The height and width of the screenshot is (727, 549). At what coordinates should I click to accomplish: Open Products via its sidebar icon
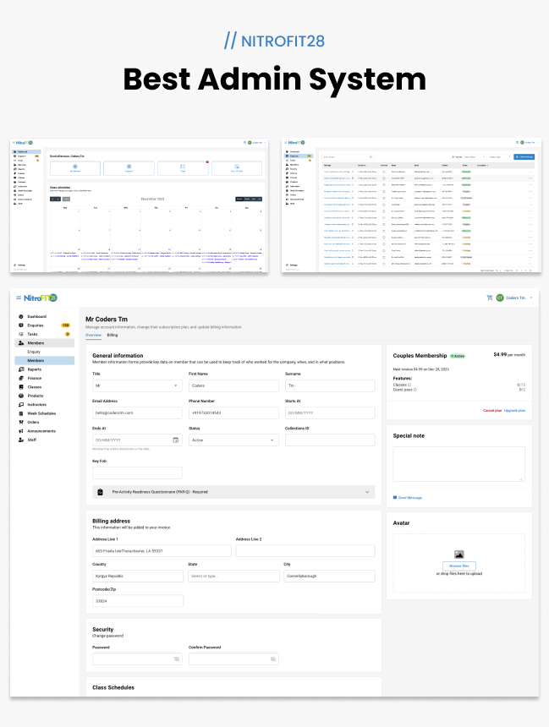pyautogui.click(x=21, y=396)
